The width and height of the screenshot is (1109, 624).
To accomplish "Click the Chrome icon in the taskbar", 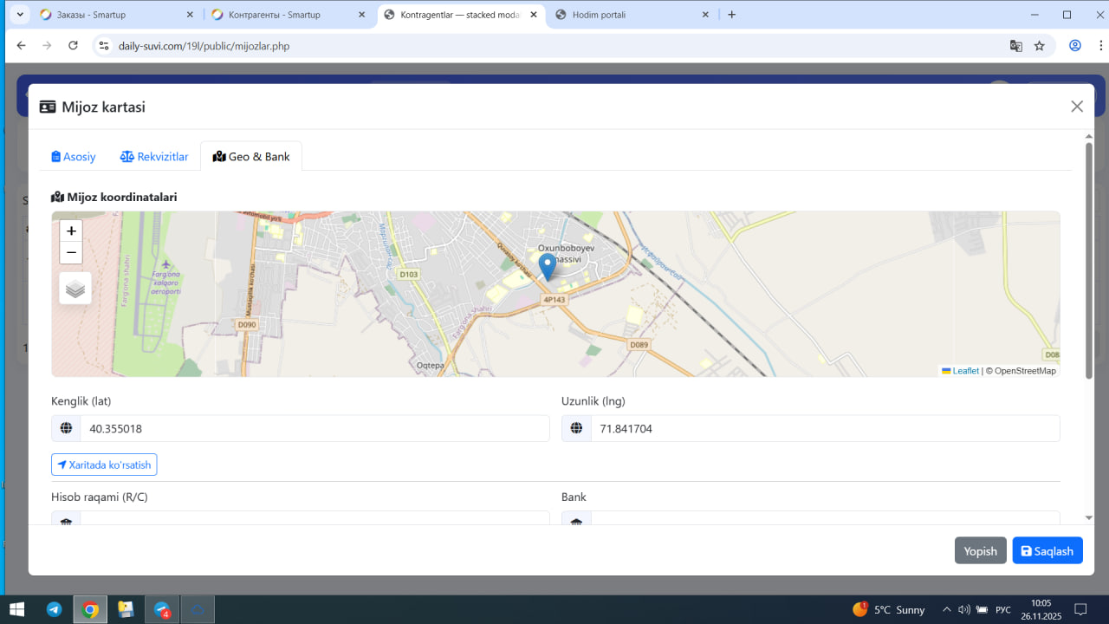I will point(90,609).
